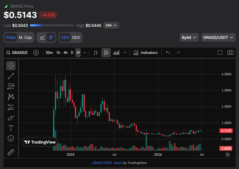Viewport: 239px width, 169px height.
Task: Add a symbol to compare with plus icon
Action: tap(36, 53)
